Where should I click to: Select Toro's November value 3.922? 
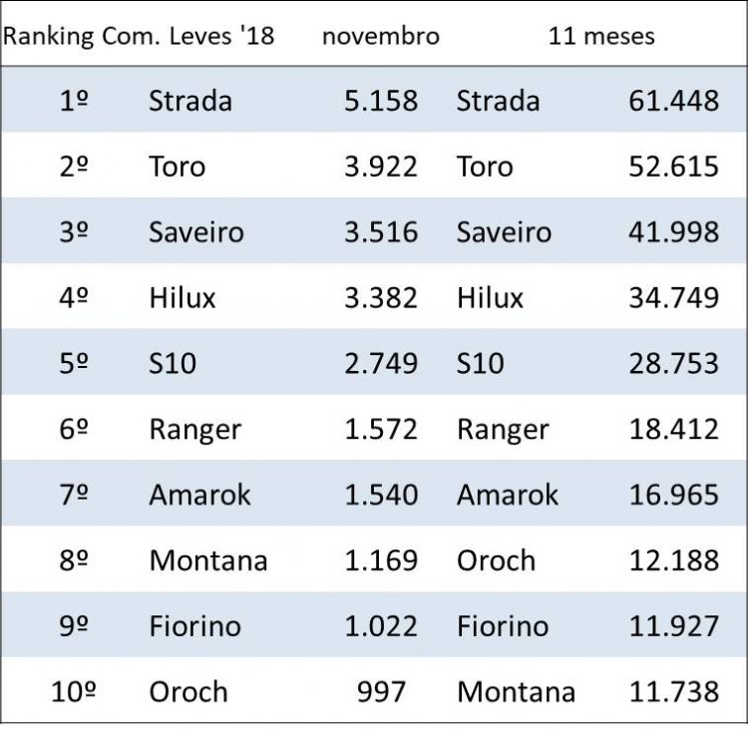[380, 167]
